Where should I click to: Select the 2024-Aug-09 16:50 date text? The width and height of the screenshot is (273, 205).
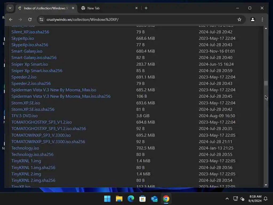[217, 116]
